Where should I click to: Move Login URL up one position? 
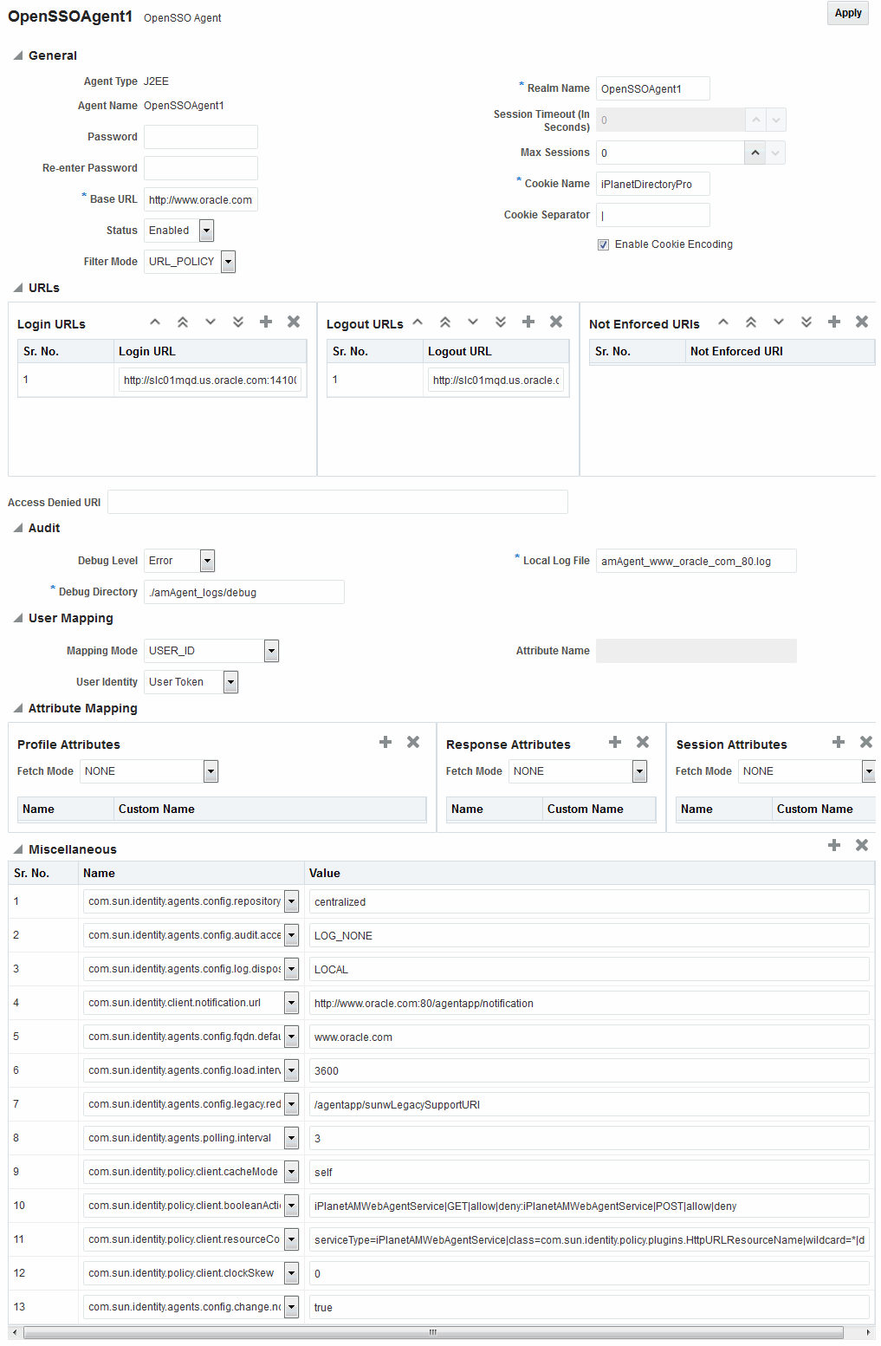[x=155, y=322]
